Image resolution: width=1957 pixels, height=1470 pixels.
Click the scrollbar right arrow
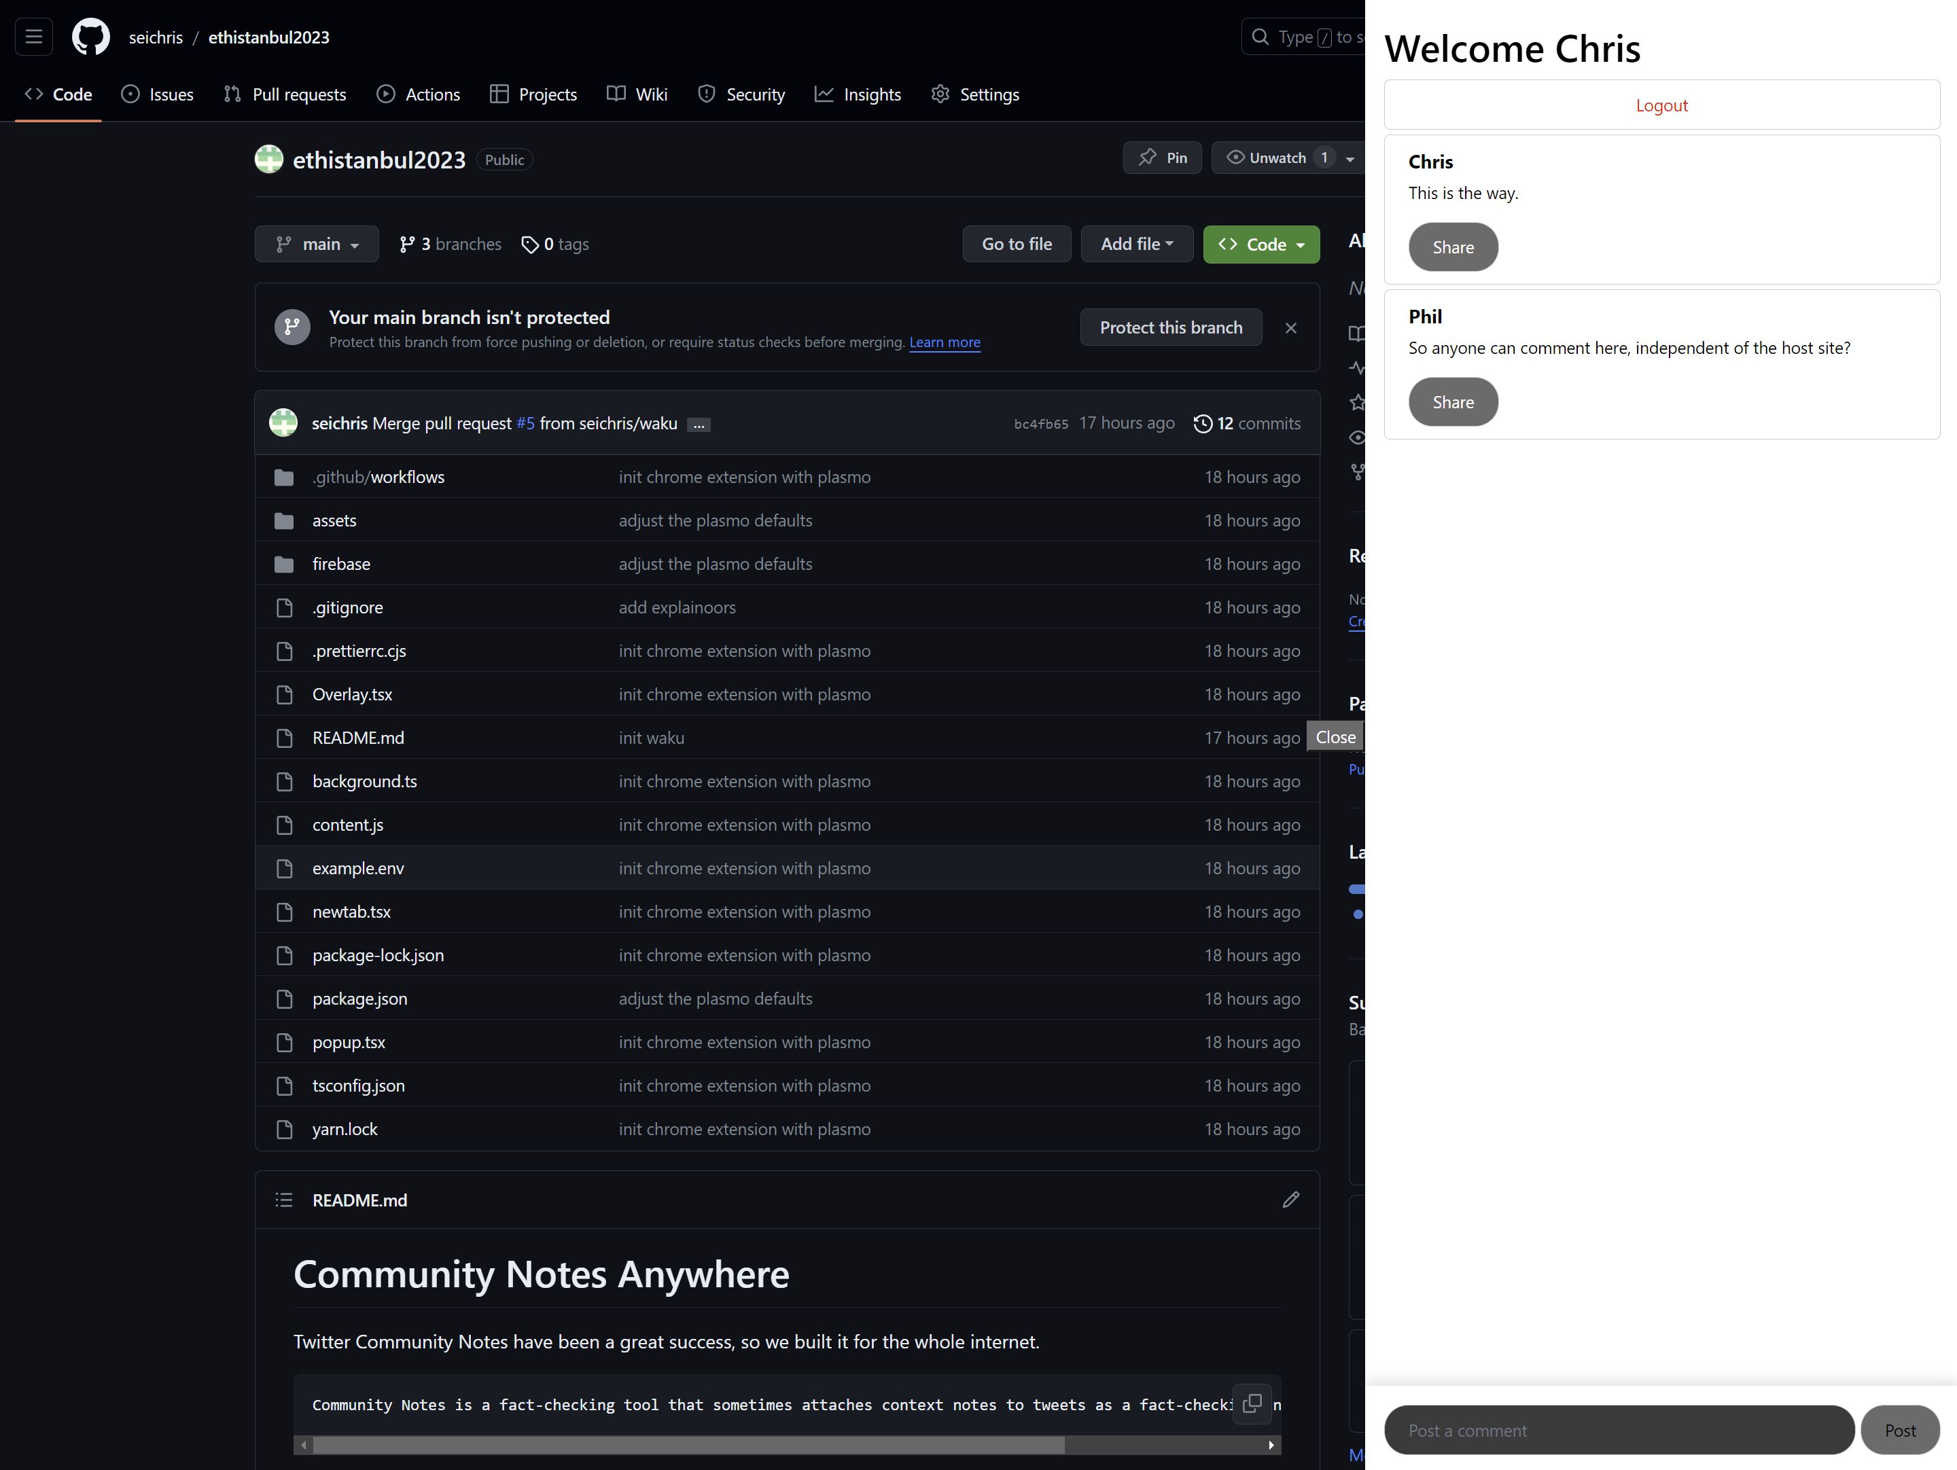(x=1271, y=1444)
